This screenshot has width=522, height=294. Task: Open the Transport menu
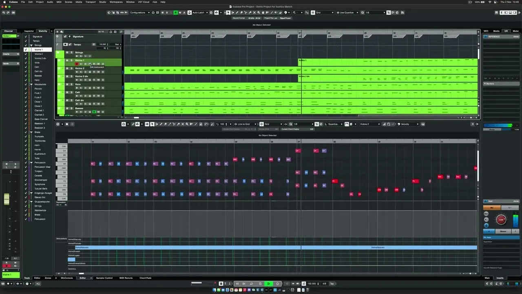point(91,2)
